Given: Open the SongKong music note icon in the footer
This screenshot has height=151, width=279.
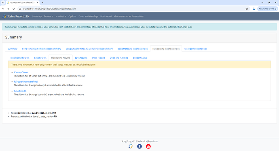Looking at the screenshot, I should (131, 147).
